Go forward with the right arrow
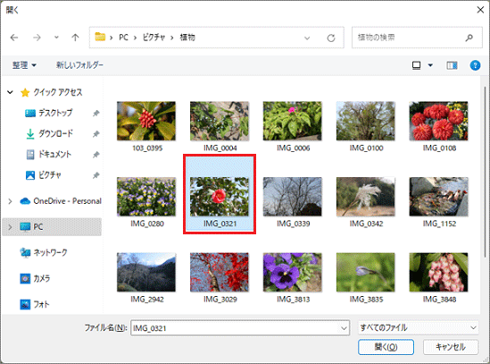This screenshot has height=364, width=490. pyautogui.click(x=37, y=38)
